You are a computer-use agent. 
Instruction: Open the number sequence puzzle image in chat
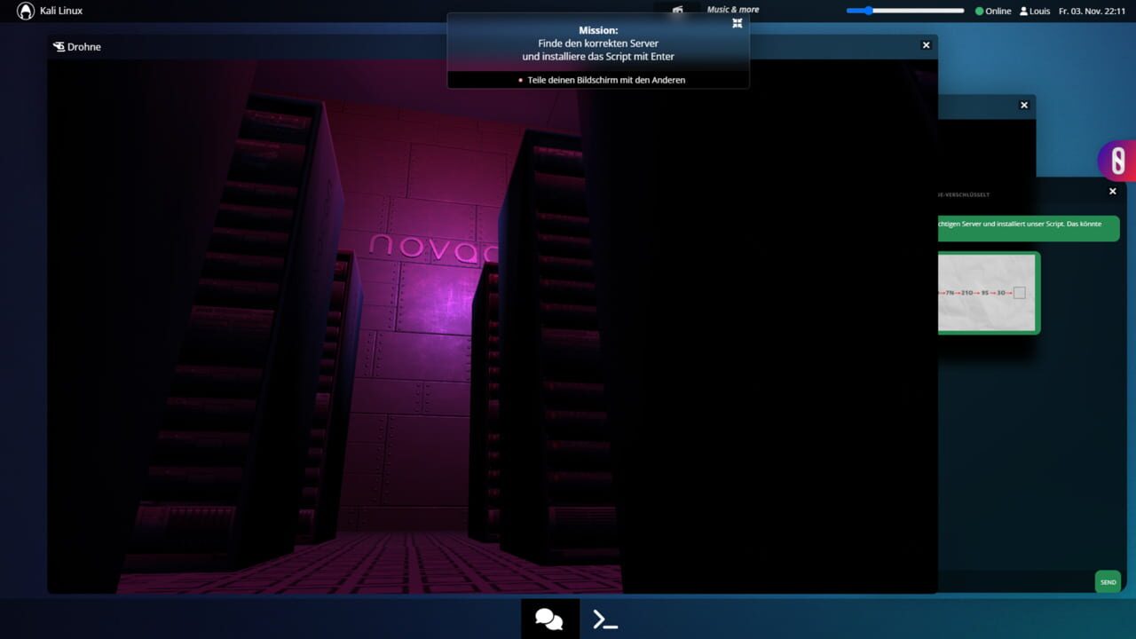987,293
